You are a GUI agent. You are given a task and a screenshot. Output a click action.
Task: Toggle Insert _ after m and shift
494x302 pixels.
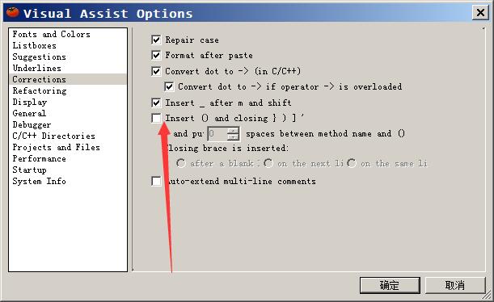(x=156, y=103)
